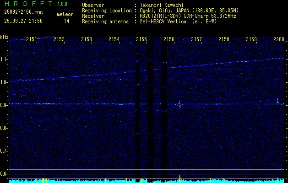Click the tallest yellow meteor marker in bottom strip
This screenshot has height=183, width=288.
click(x=179, y=179)
